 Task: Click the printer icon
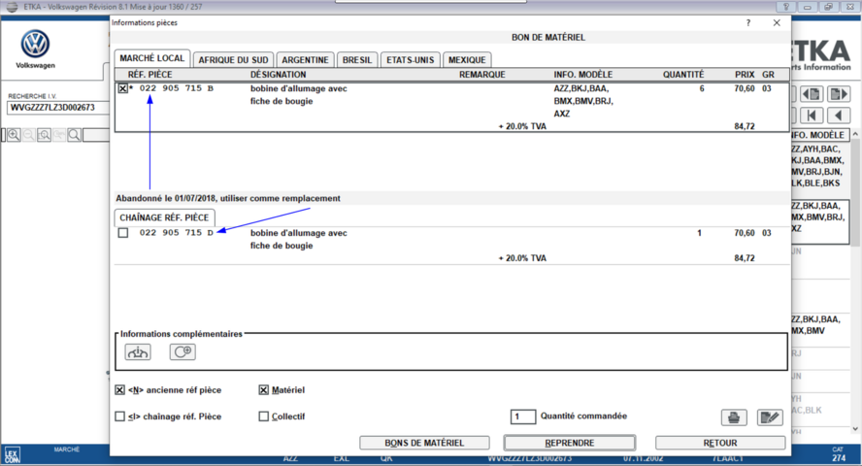pos(734,417)
